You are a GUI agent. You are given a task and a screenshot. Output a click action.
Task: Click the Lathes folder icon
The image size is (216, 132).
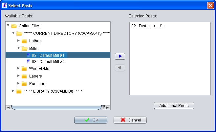coord(24,41)
